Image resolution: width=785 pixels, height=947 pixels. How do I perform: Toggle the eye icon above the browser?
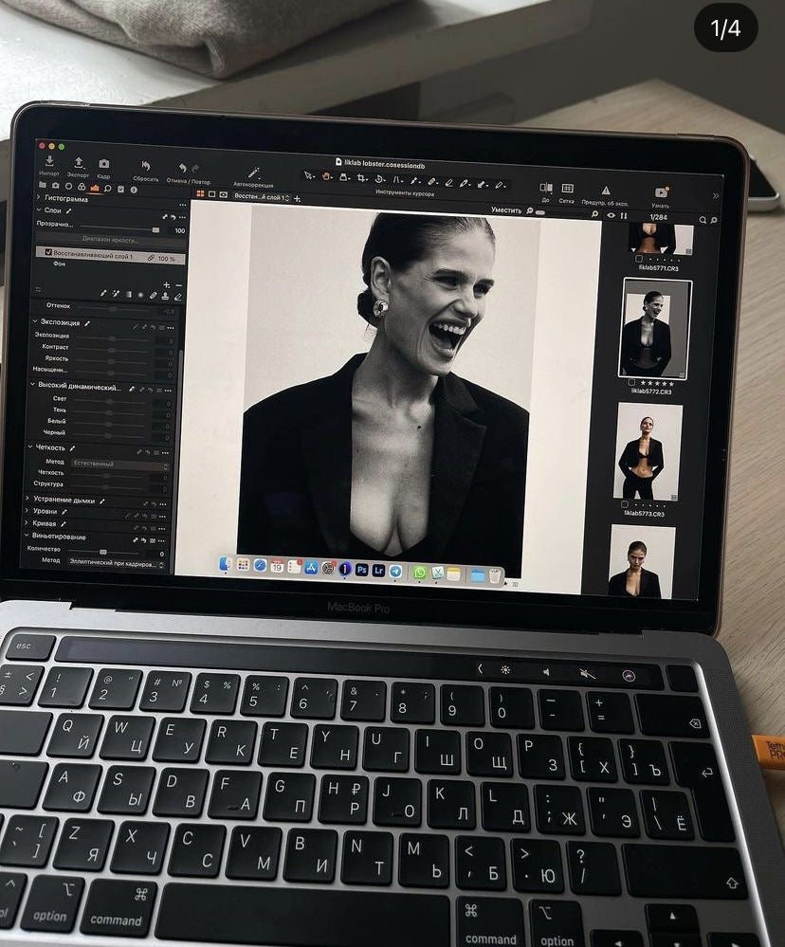(x=611, y=216)
